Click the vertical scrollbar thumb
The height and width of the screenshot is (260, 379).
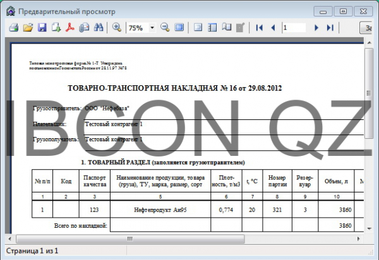click(369, 93)
